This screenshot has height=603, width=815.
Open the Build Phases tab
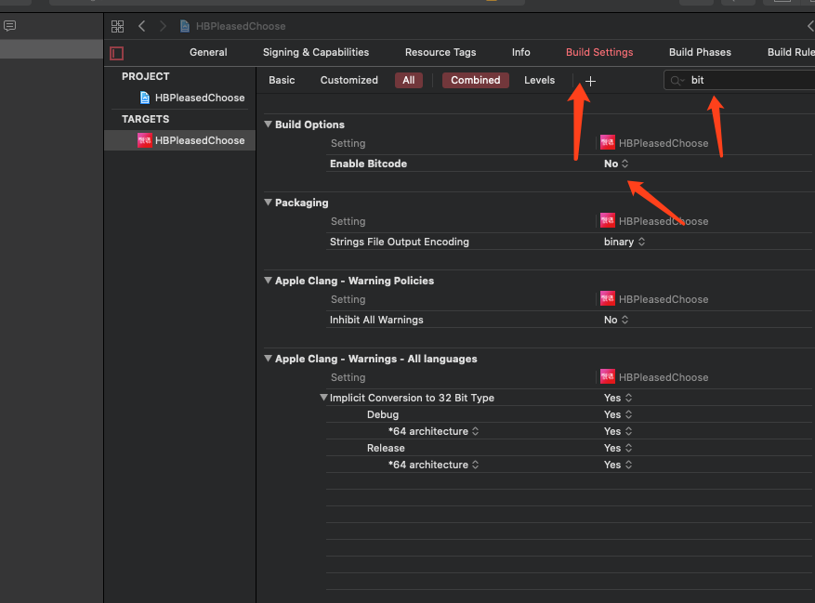(700, 53)
